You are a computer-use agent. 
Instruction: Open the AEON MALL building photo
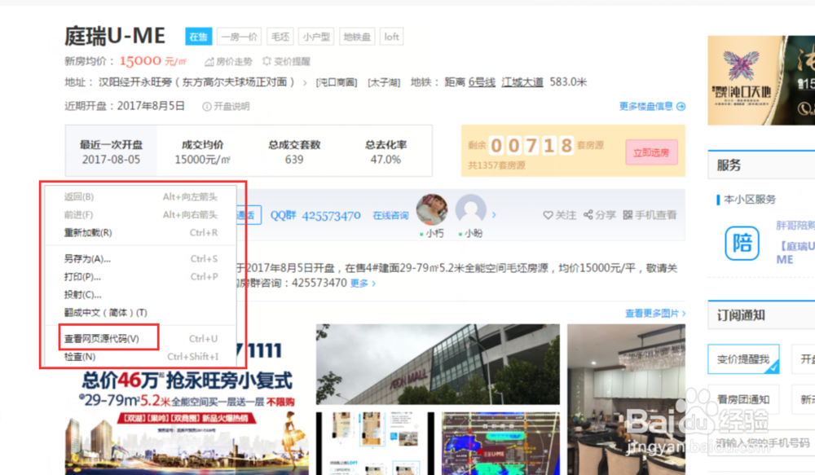coord(438,364)
